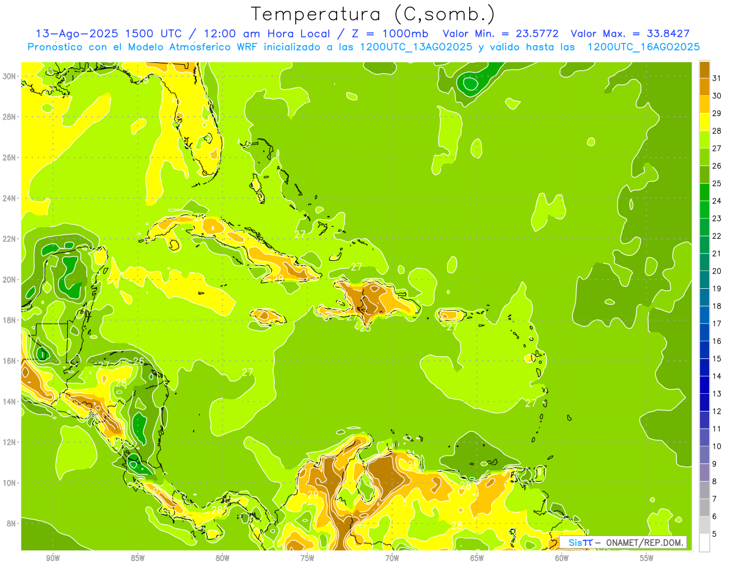Click the color bar swatch between 20 and 21
The width and height of the screenshot is (733, 566).
pyautogui.click(x=704, y=262)
